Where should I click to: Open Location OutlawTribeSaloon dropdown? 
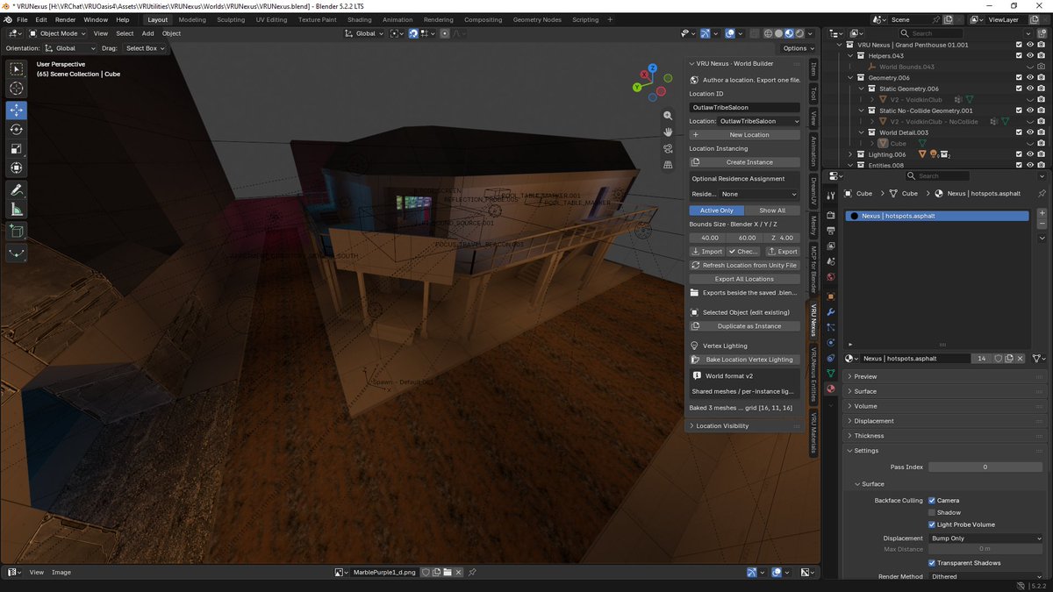pos(759,121)
